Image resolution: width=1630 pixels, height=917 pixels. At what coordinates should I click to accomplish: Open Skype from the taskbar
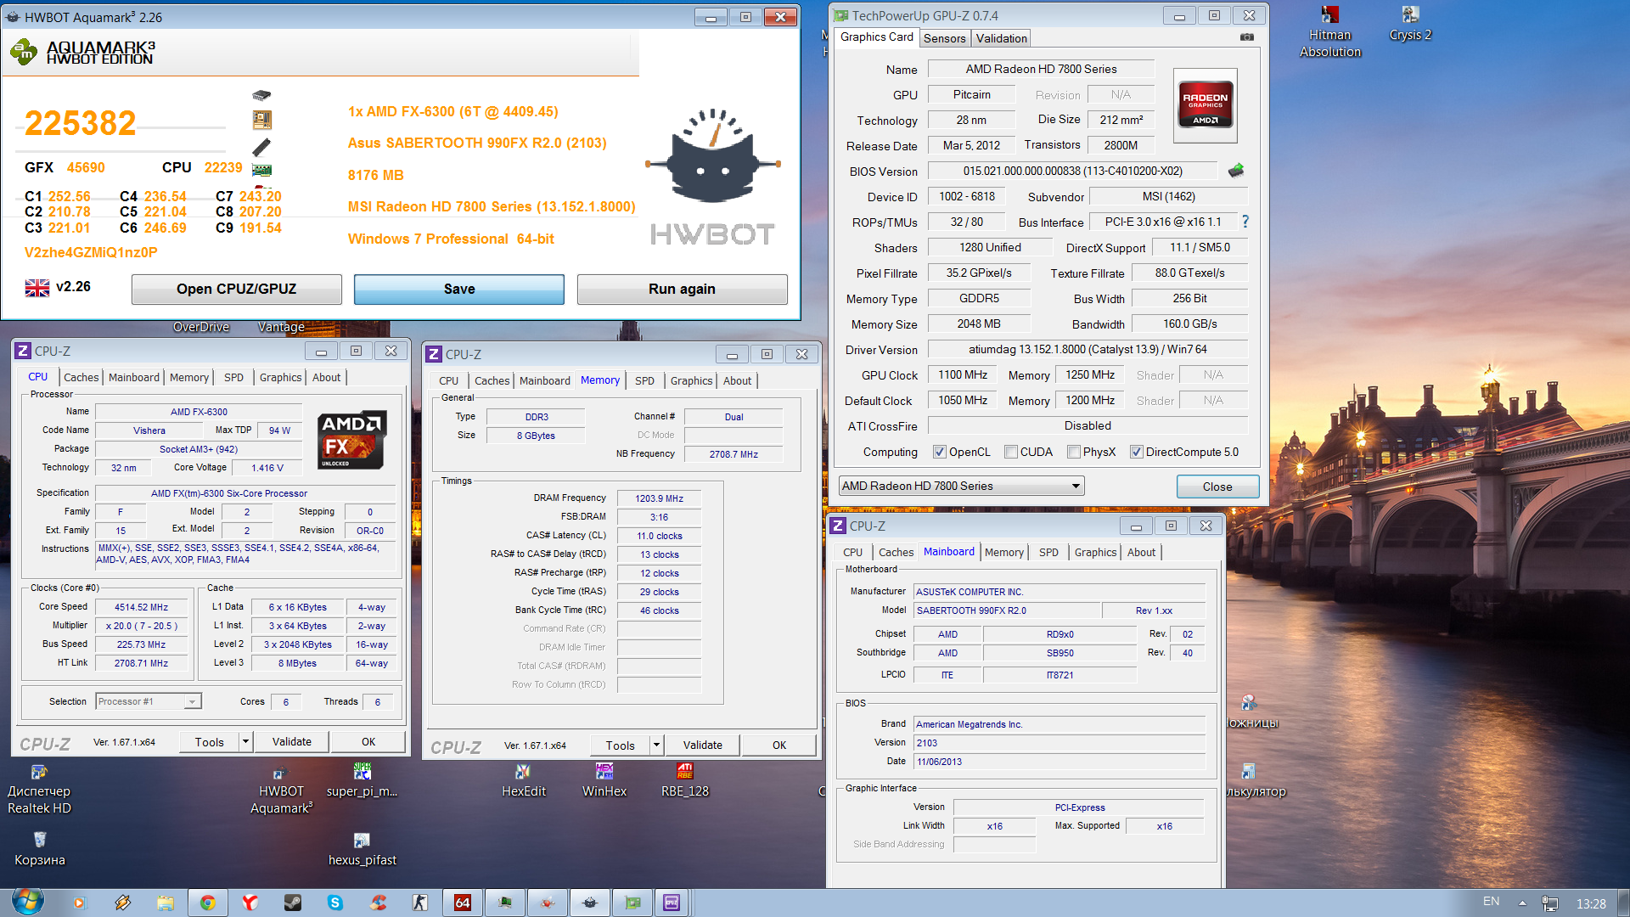click(335, 903)
